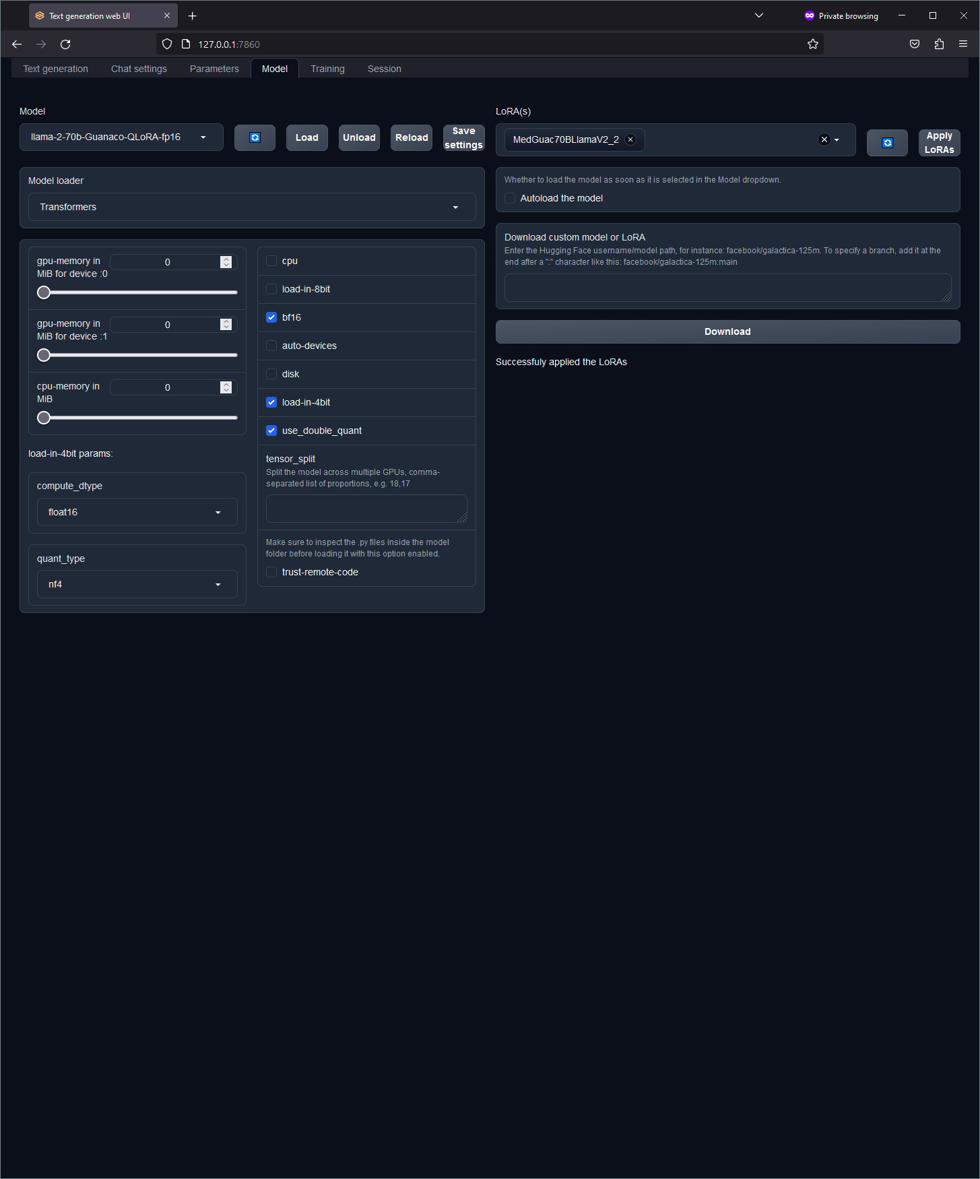List all open tabs with the chevron
980x1179 pixels.
coord(759,15)
